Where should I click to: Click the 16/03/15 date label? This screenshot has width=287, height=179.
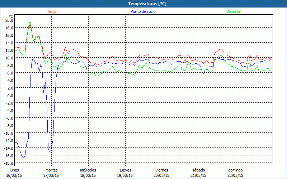click(14, 175)
